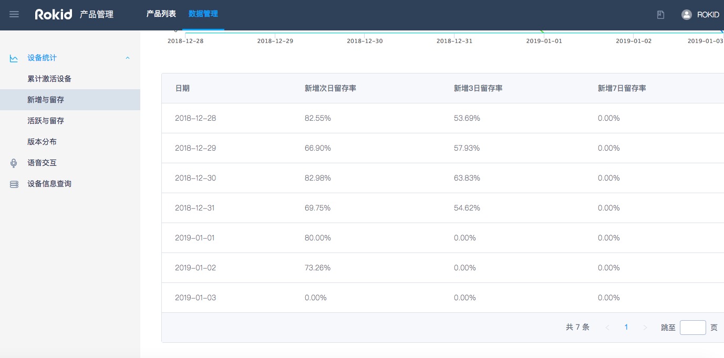The height and width of the screenshot is (358, 724).
Task: Click the 2018-12-31 chart axis marker
Action: pyautogui.click(x=454, y=40)
